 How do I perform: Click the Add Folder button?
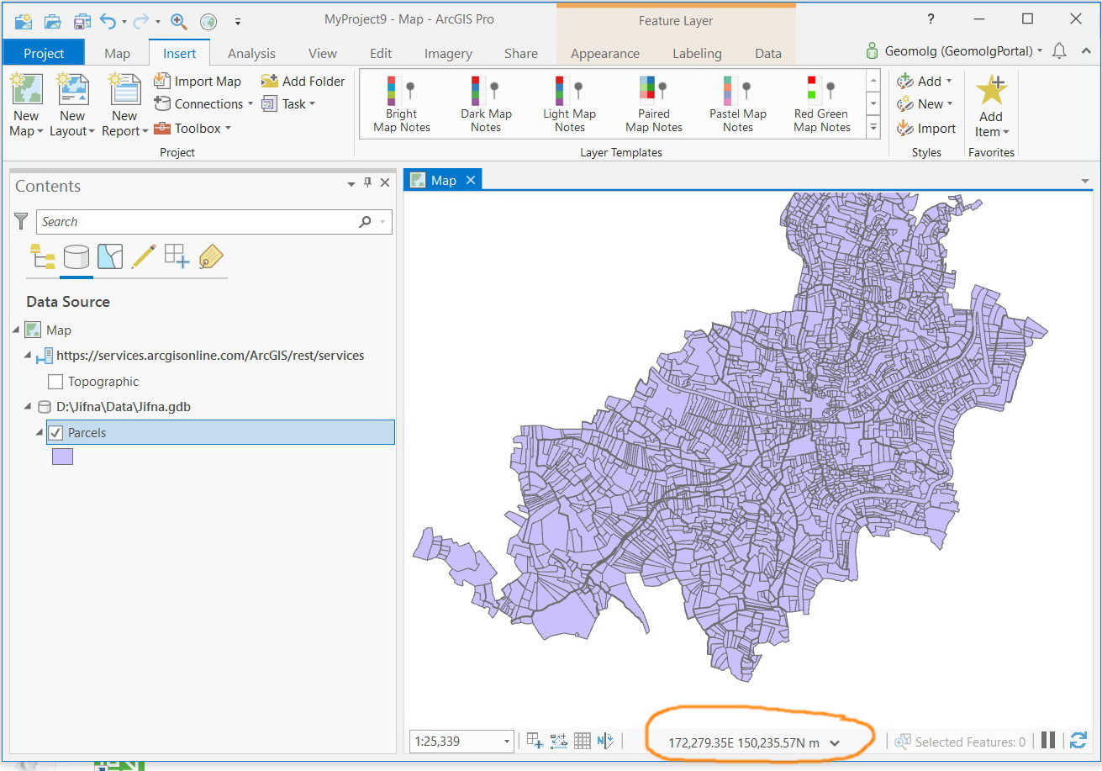pos(303,82)
